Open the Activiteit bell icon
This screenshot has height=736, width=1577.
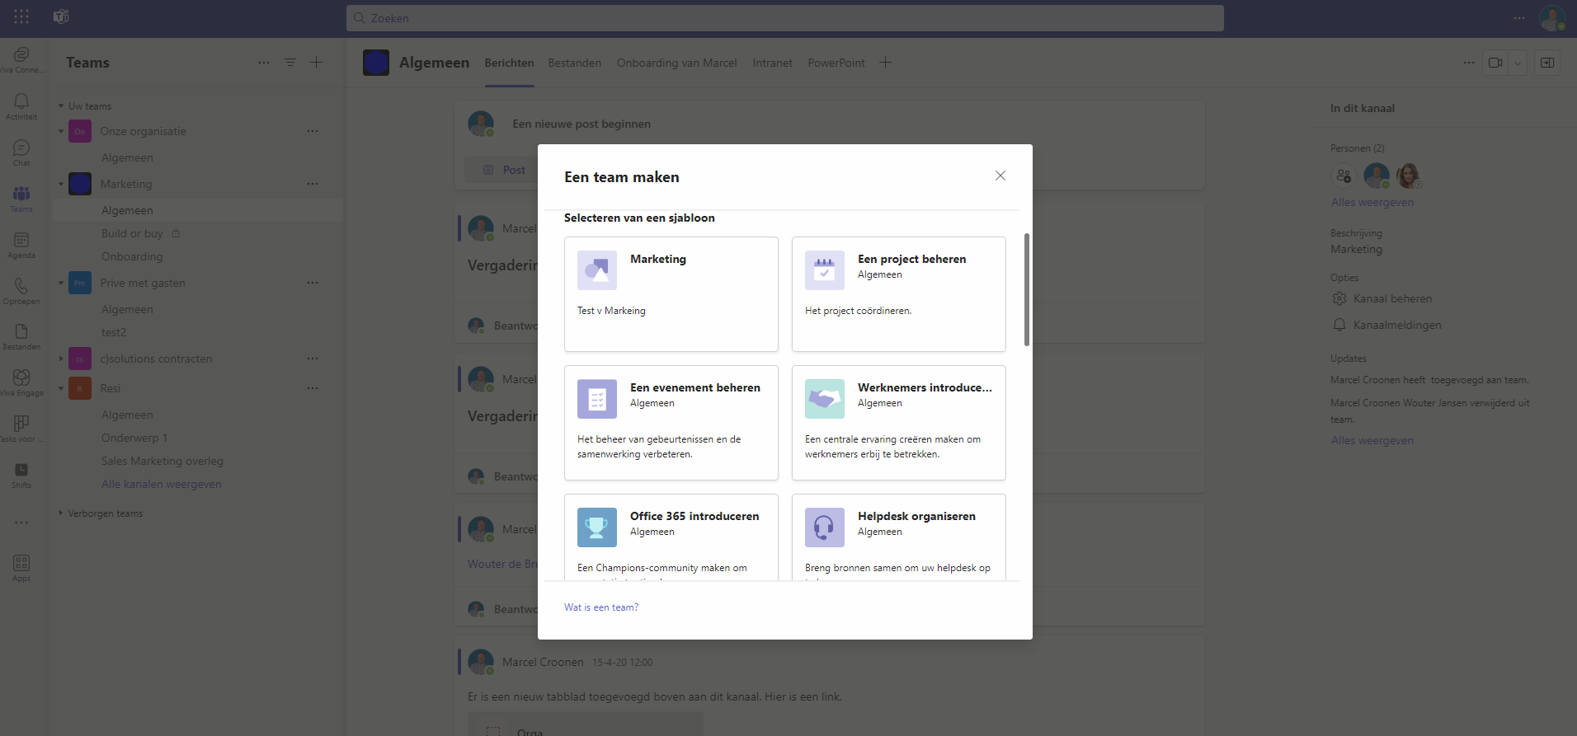click(x=21, y=106)
